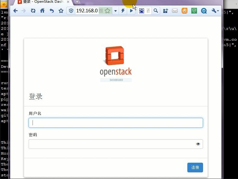Focus the 用户名 username input field
This screenshot has width=238, height=179.
116,123
